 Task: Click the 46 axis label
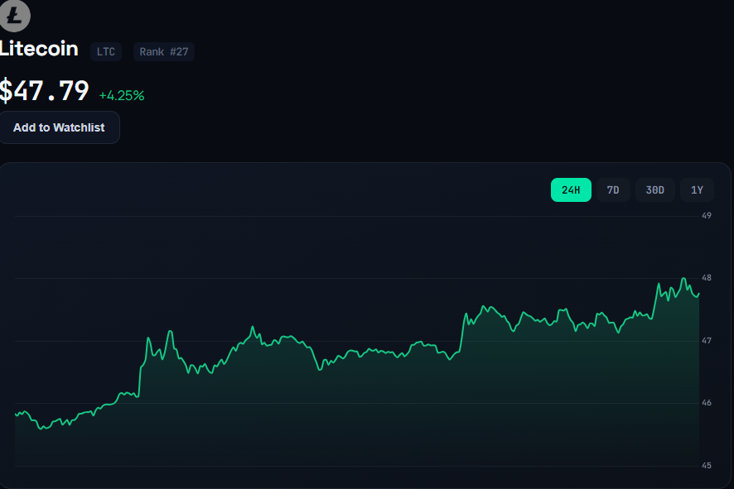point(707,402)
